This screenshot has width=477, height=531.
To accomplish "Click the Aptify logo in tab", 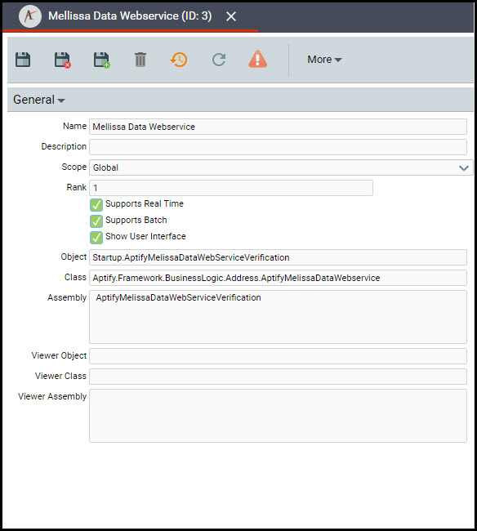I will point(30,16).
